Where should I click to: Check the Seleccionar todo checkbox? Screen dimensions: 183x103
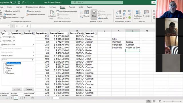pyautogui.click(x=6, y=63)
